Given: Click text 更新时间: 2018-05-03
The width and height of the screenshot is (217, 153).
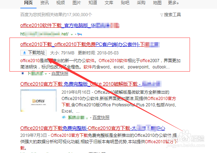Looking at the screenshot, I should click(98, 53).
